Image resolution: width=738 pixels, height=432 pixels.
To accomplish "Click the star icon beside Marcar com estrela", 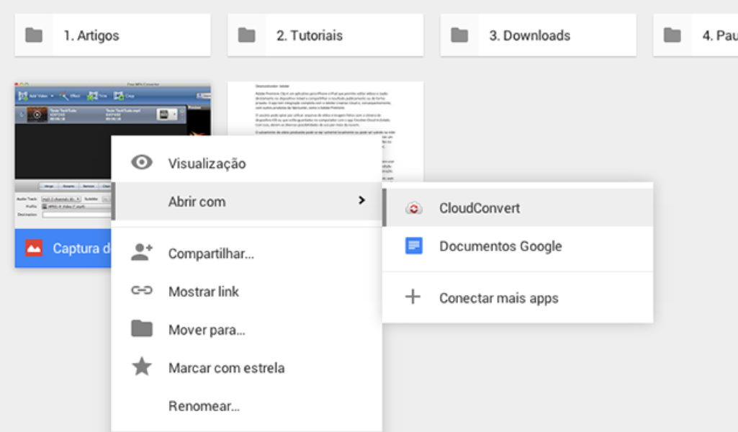I will (x=142, y=367).
